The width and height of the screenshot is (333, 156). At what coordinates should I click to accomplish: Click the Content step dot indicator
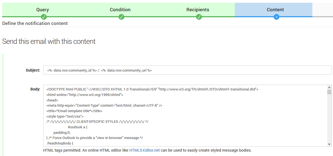[277, 17]
